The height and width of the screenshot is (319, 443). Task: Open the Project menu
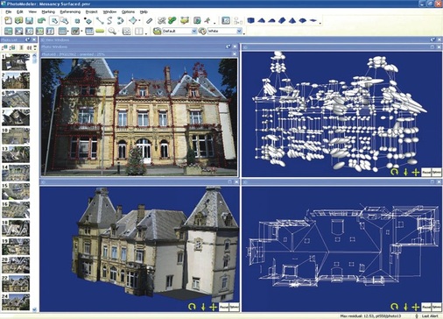point(91,11)
